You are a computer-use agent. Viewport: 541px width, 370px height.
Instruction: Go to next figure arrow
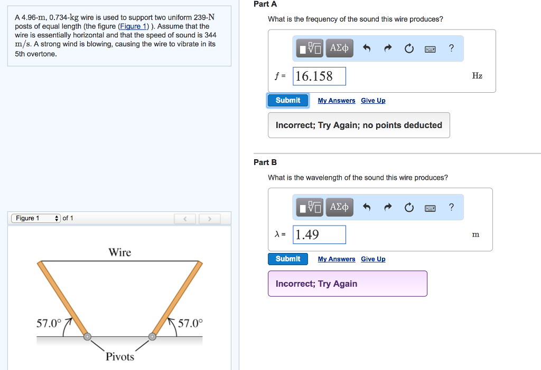pyautogui.click(x=209, y=219)
